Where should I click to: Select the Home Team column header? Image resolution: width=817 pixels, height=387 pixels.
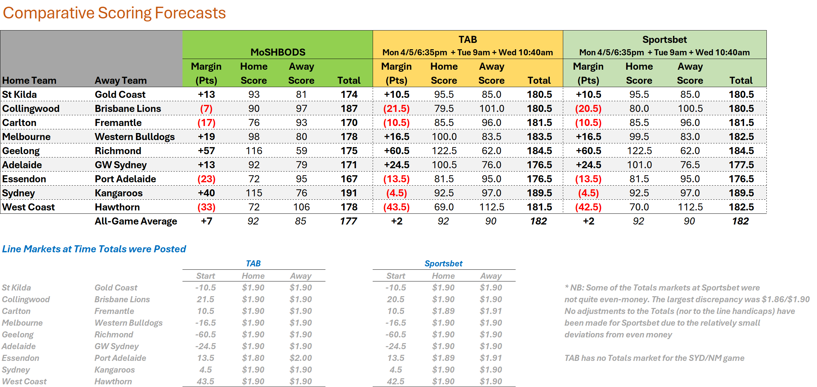pyautogui.click(x=29, y=80)
